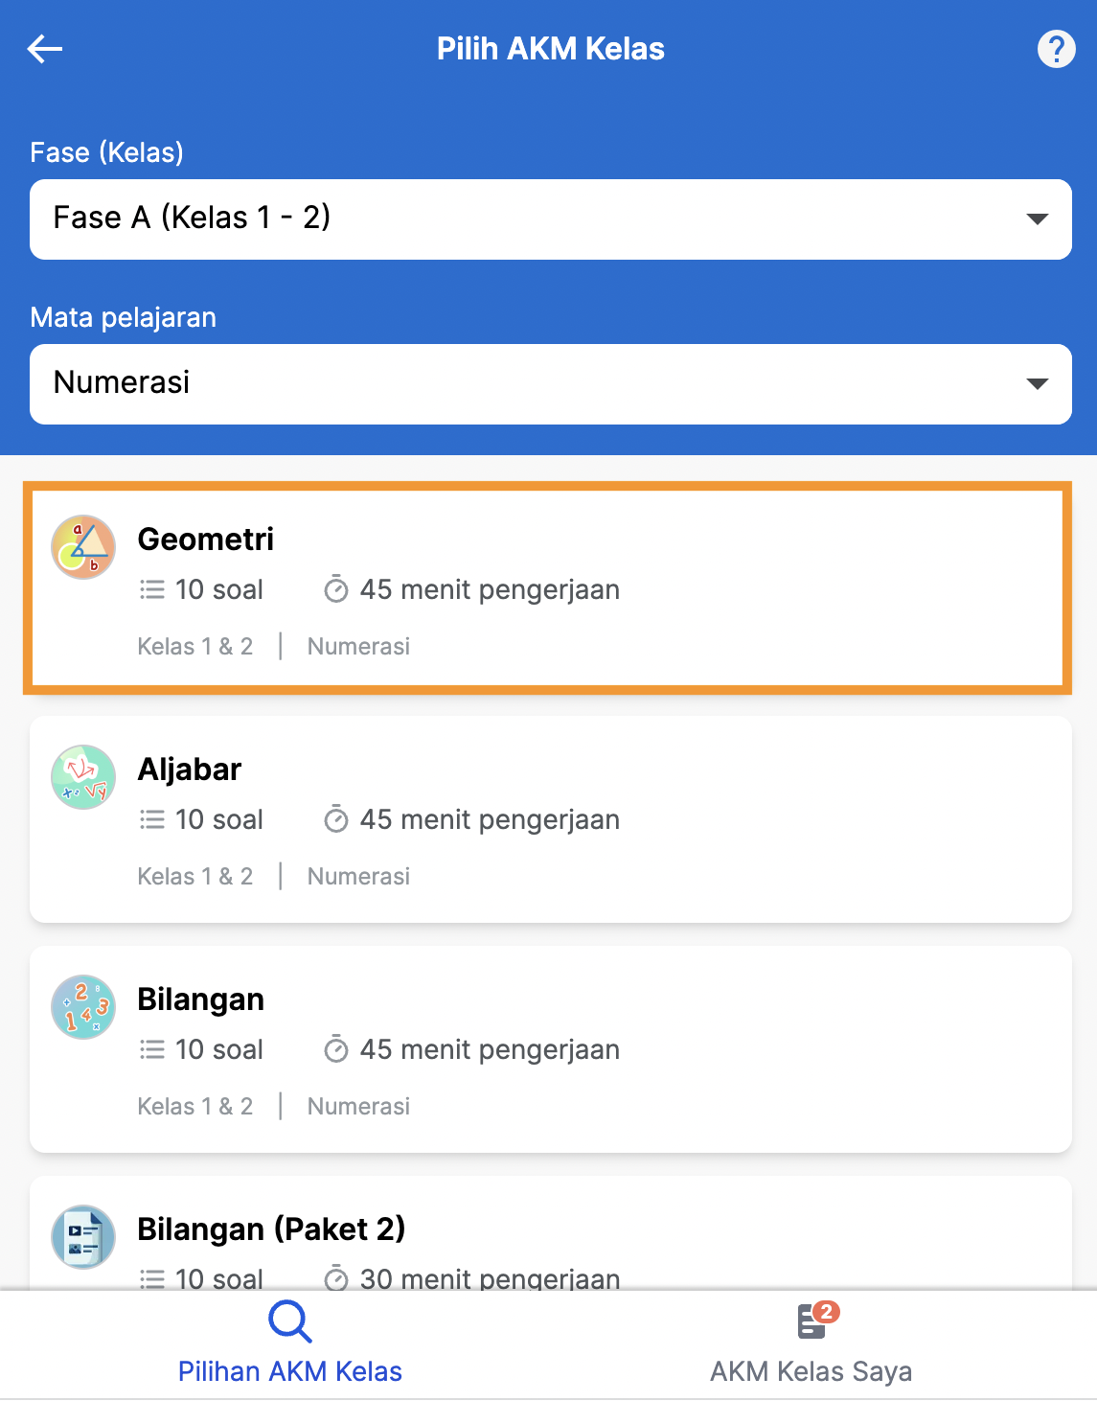Click the arrow beside Fase A (Kelas 1 - 2)
The image size is (1097, 1401).
coord(1037,219)
